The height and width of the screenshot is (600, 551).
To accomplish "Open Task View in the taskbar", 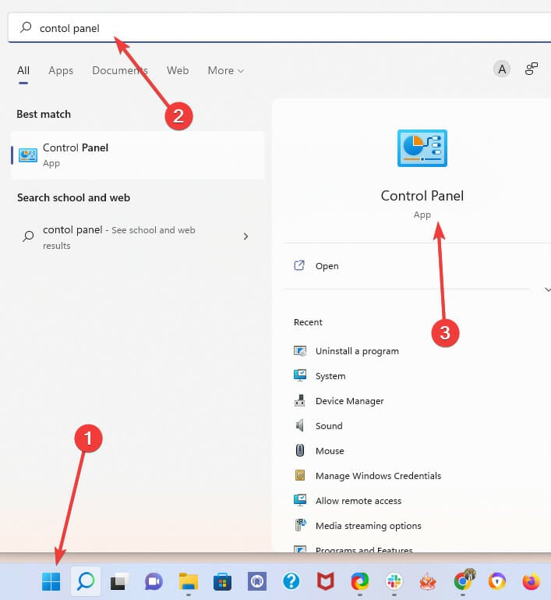I will click(x=119, y=582).
